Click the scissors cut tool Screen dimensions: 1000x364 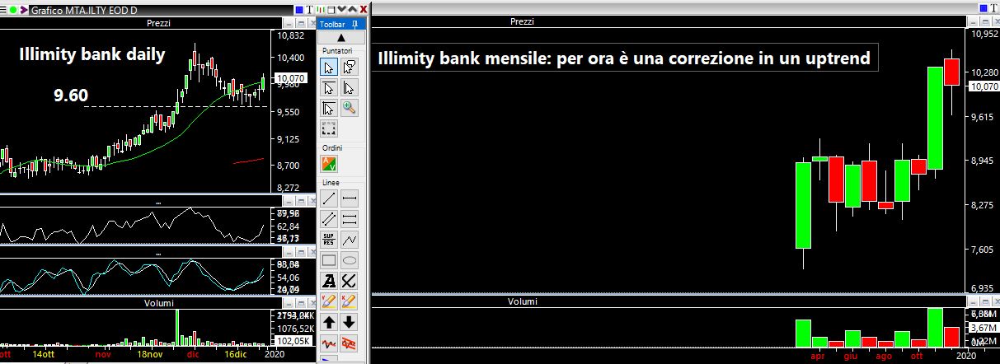349,281
